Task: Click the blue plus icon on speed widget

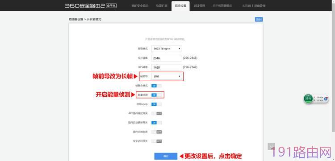Action: tap(326, 99)
